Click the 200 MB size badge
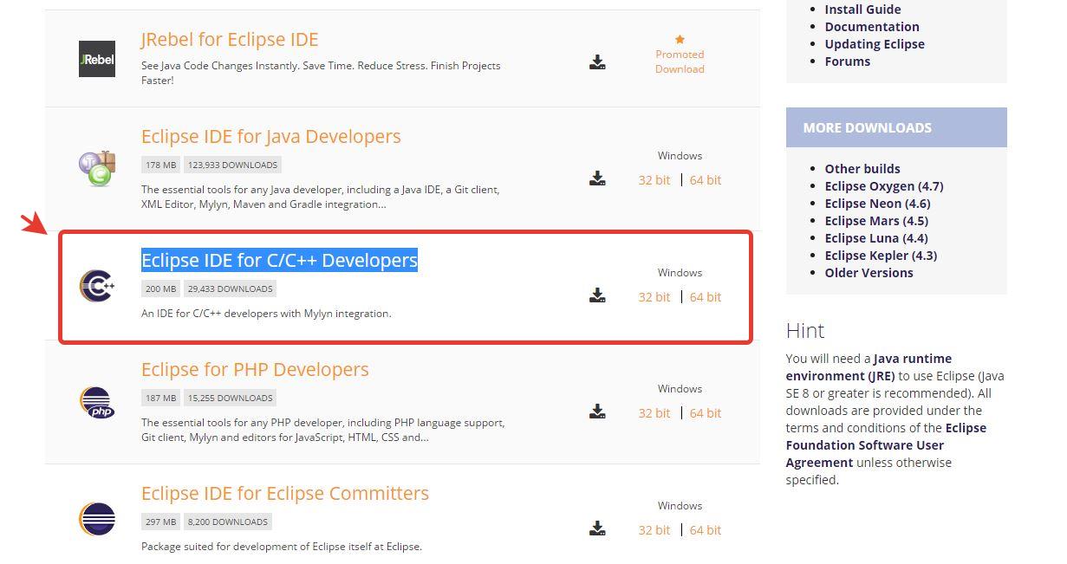Viewport: 1067px width, 564px height. (160, 289)
